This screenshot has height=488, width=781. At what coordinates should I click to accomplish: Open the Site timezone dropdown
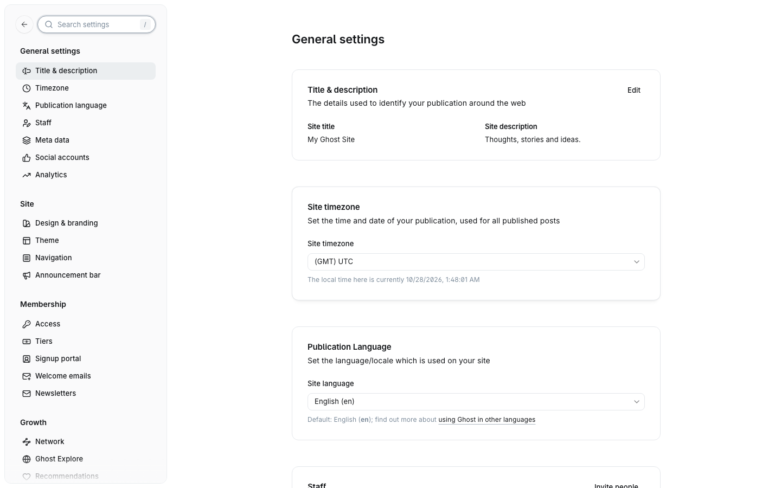476,262
